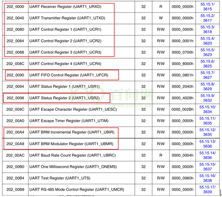Screen dimensions: 222x197
Task: Select address cell 202_0040
Action: 15,18
